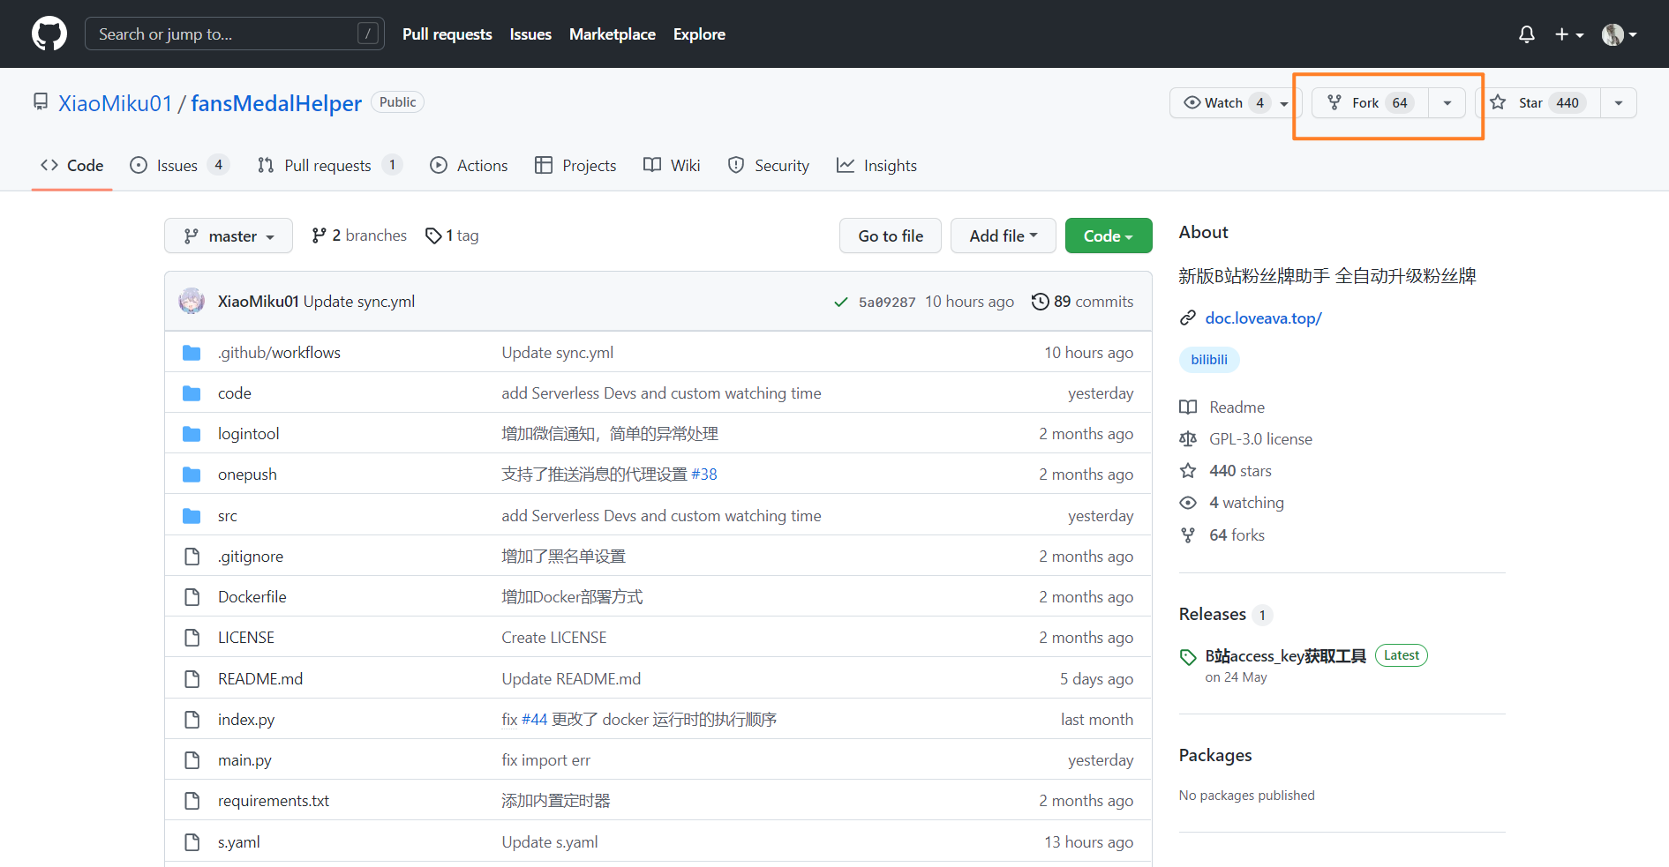Image resolution: width=1669 pixels, height=867 pixels.
Task: Open the notifications bell
Action: pyautogui.click(x=1526, y=34)
